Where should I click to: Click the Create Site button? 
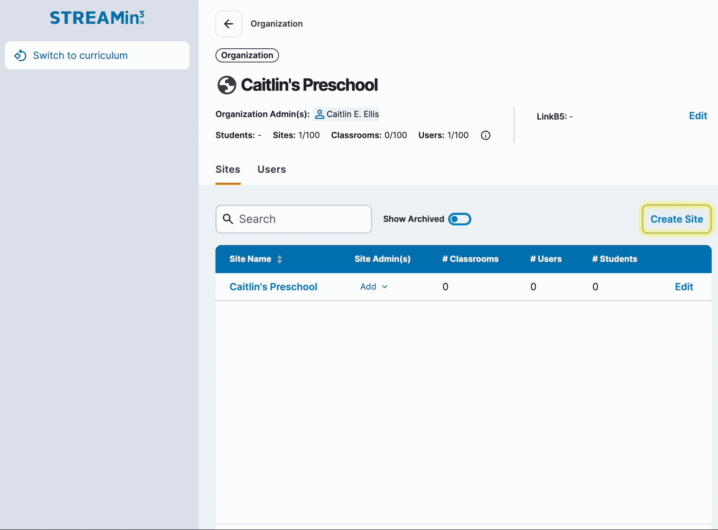(x=677, y=219)
